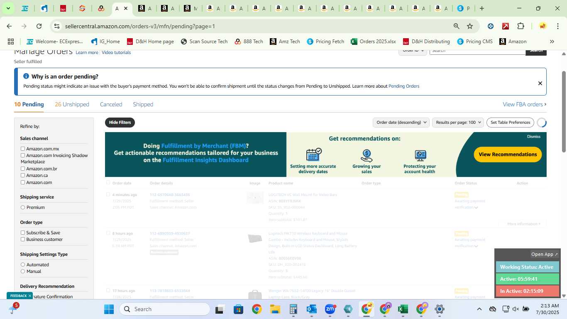Open the Fulfillment Insights Dashboard link
This screenshot has height=319, width=567.
pyautogui.click(x=205, y=160)
